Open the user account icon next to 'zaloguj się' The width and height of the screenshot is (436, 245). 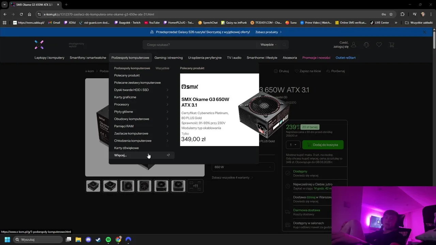[x=354, y=45]
